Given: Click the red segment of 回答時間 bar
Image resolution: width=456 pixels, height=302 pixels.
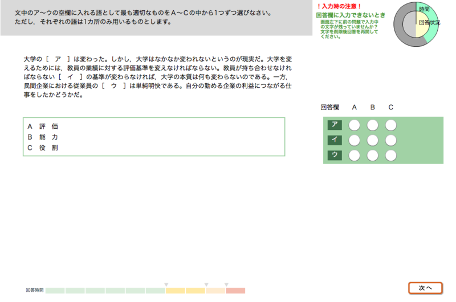Looking at the screenshot, I should (235, 291).
